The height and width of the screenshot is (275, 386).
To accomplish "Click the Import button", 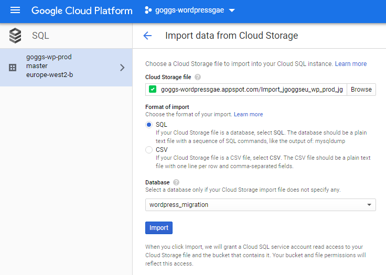I will tap(159, 228).
